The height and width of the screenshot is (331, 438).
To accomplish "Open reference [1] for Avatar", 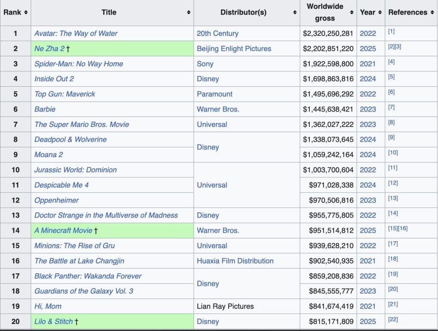I will pos(391,32).
